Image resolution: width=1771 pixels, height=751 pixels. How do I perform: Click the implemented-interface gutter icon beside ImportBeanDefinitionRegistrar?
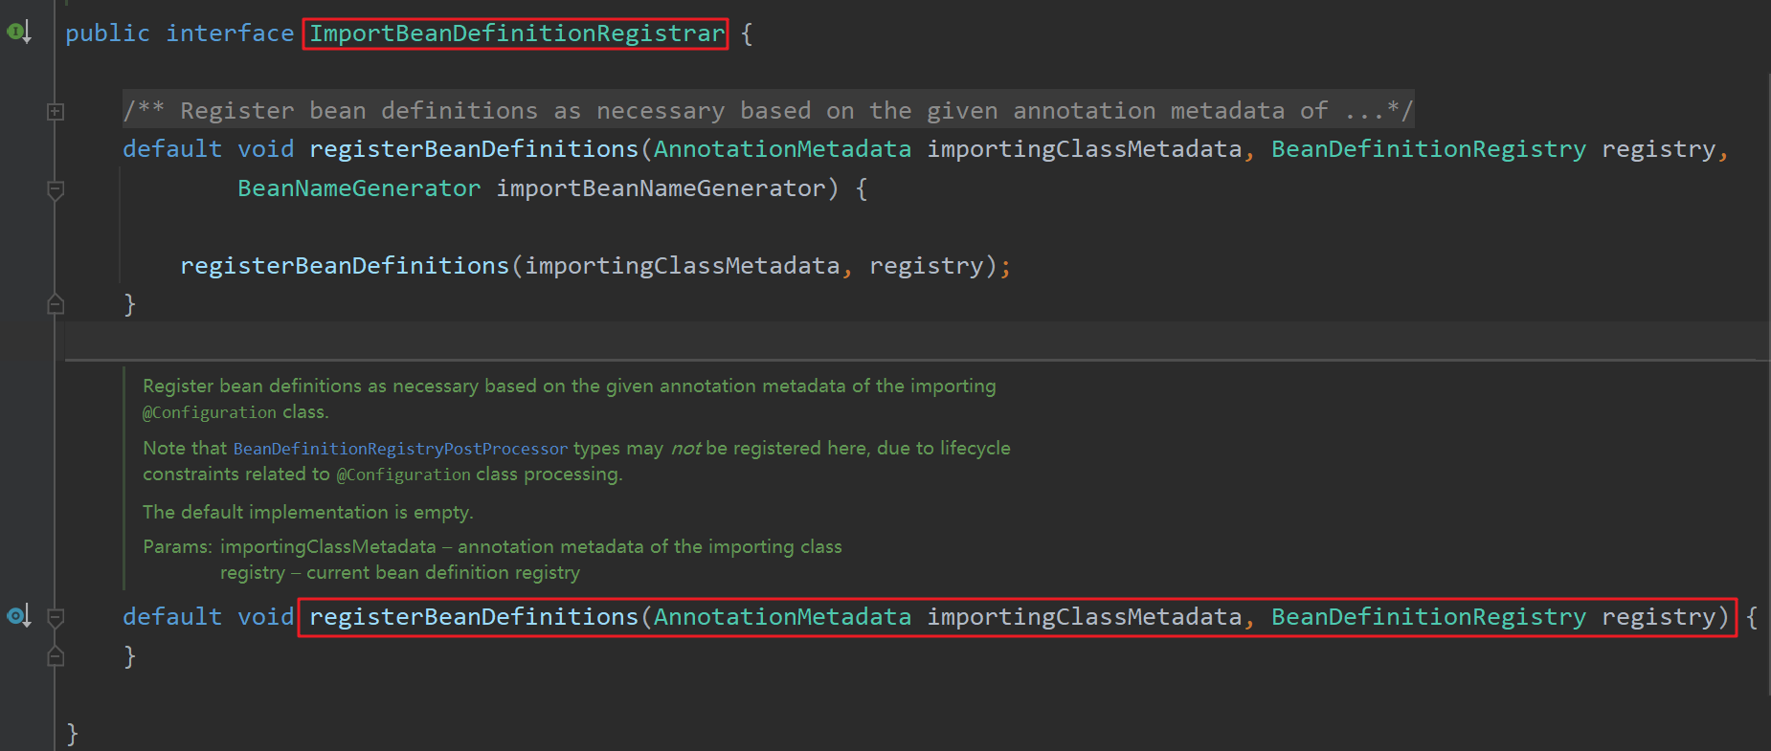pos(19,33)
